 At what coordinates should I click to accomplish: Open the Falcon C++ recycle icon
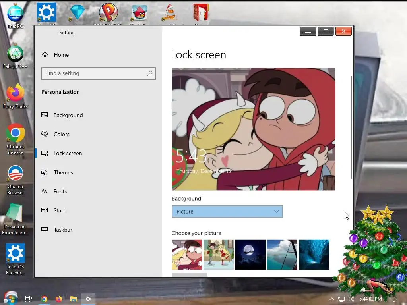pos(16,56)
